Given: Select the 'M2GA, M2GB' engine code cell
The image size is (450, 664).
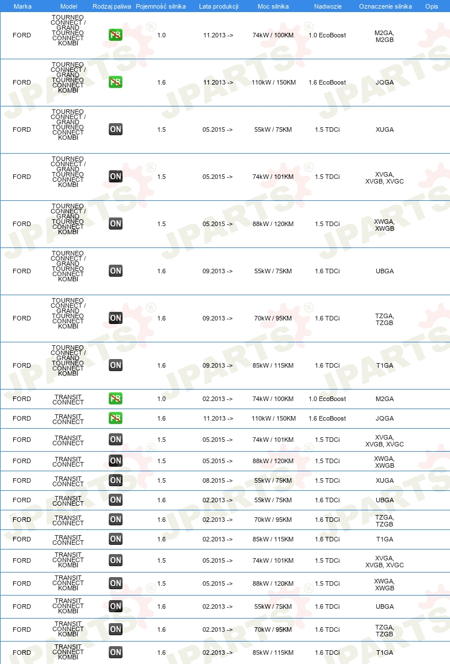Looking at the screenshot, I should coord(384,36).
